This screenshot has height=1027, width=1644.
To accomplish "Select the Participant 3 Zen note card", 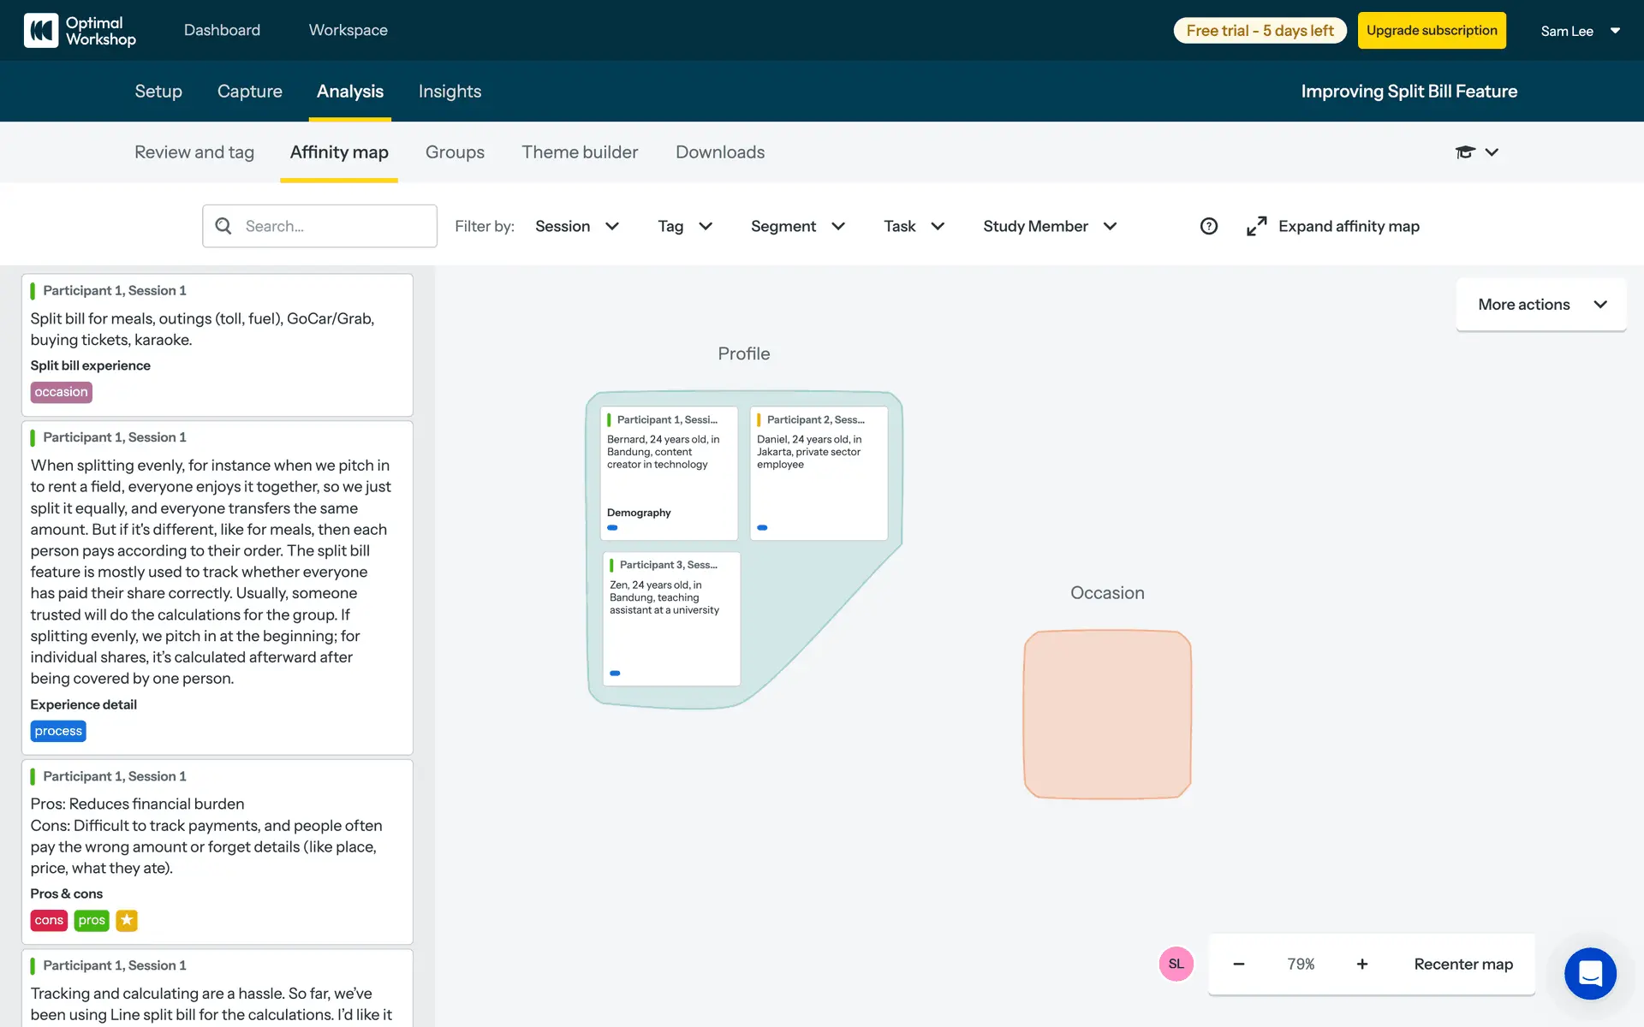I will point(670,618).
